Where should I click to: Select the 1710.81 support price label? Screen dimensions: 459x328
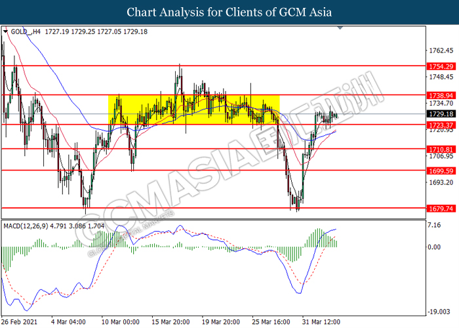(x=441, y=150)
